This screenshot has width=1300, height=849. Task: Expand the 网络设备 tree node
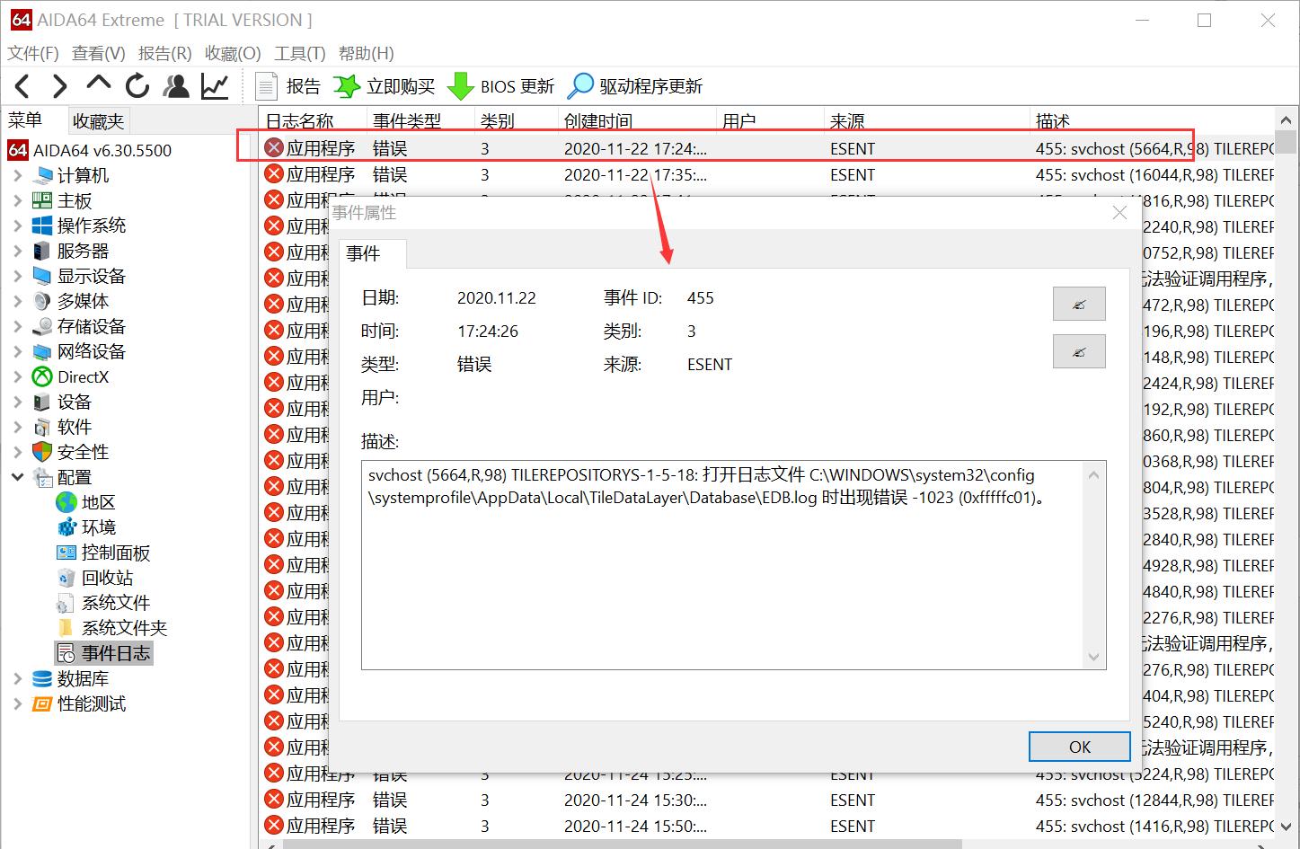coord(17,351)
